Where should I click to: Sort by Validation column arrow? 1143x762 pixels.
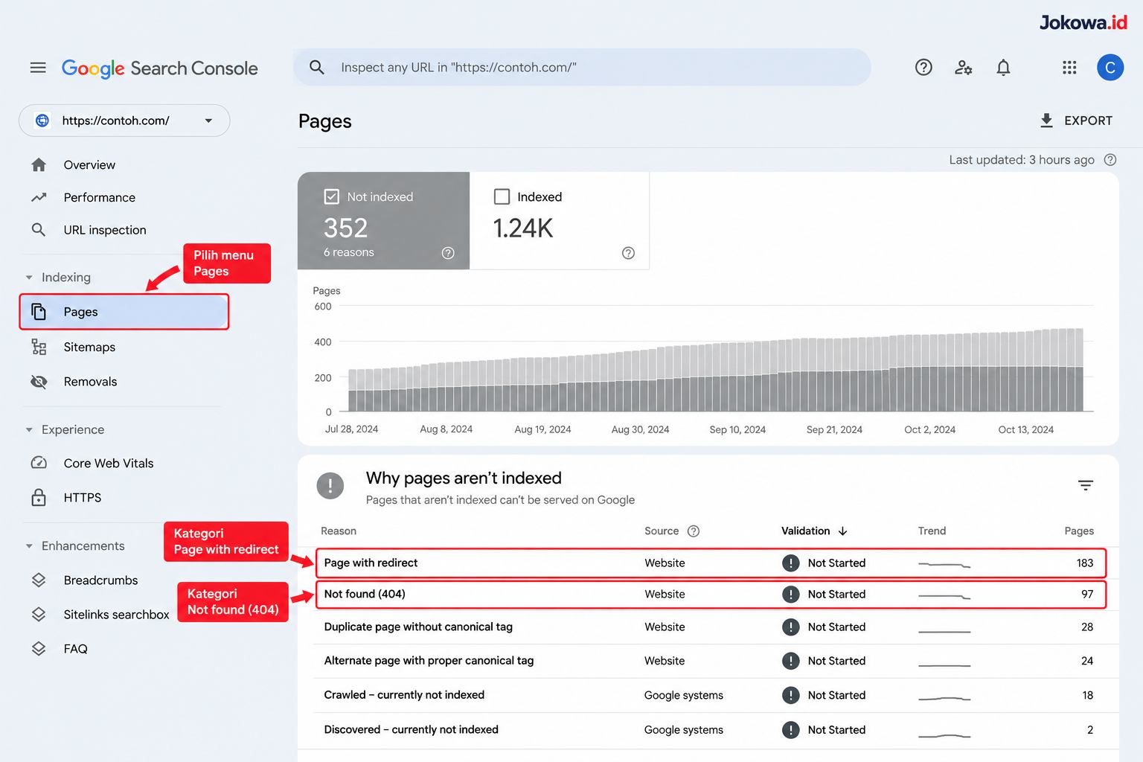click(842, 531)
